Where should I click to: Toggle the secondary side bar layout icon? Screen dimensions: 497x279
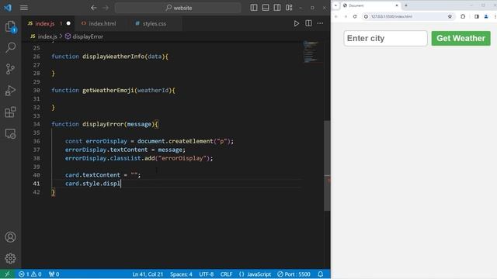(x=277, y=8)
